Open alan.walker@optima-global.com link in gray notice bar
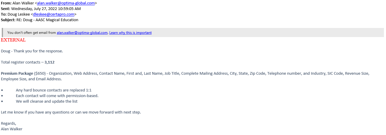The image size is (386, 135). click(82, 33)
